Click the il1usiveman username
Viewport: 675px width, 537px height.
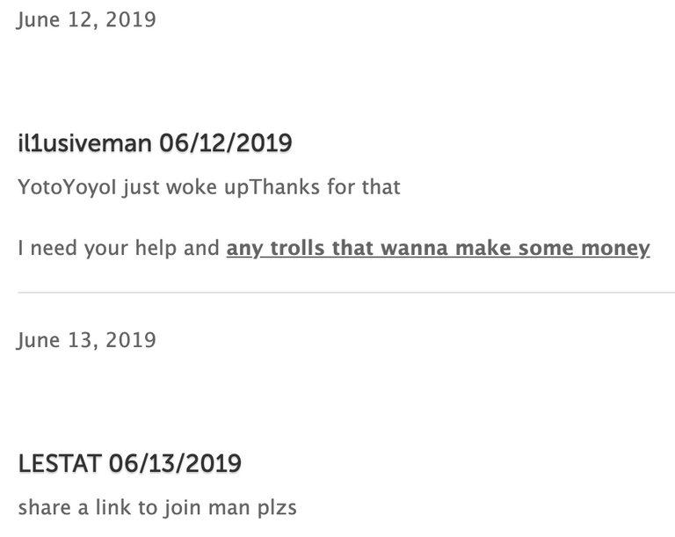(x=84, y=142)
